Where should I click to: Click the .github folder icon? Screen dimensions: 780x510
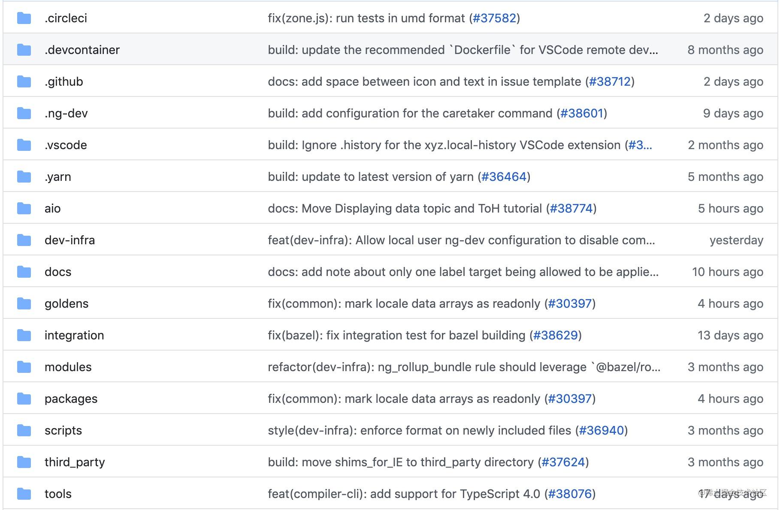24,81
